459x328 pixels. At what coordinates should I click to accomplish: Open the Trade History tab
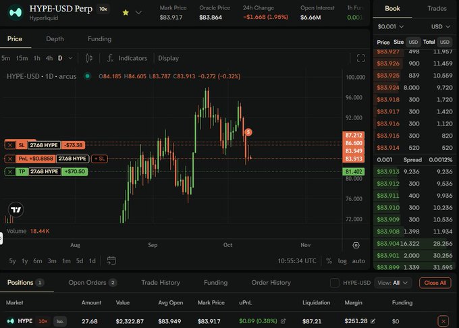(161, 283)
